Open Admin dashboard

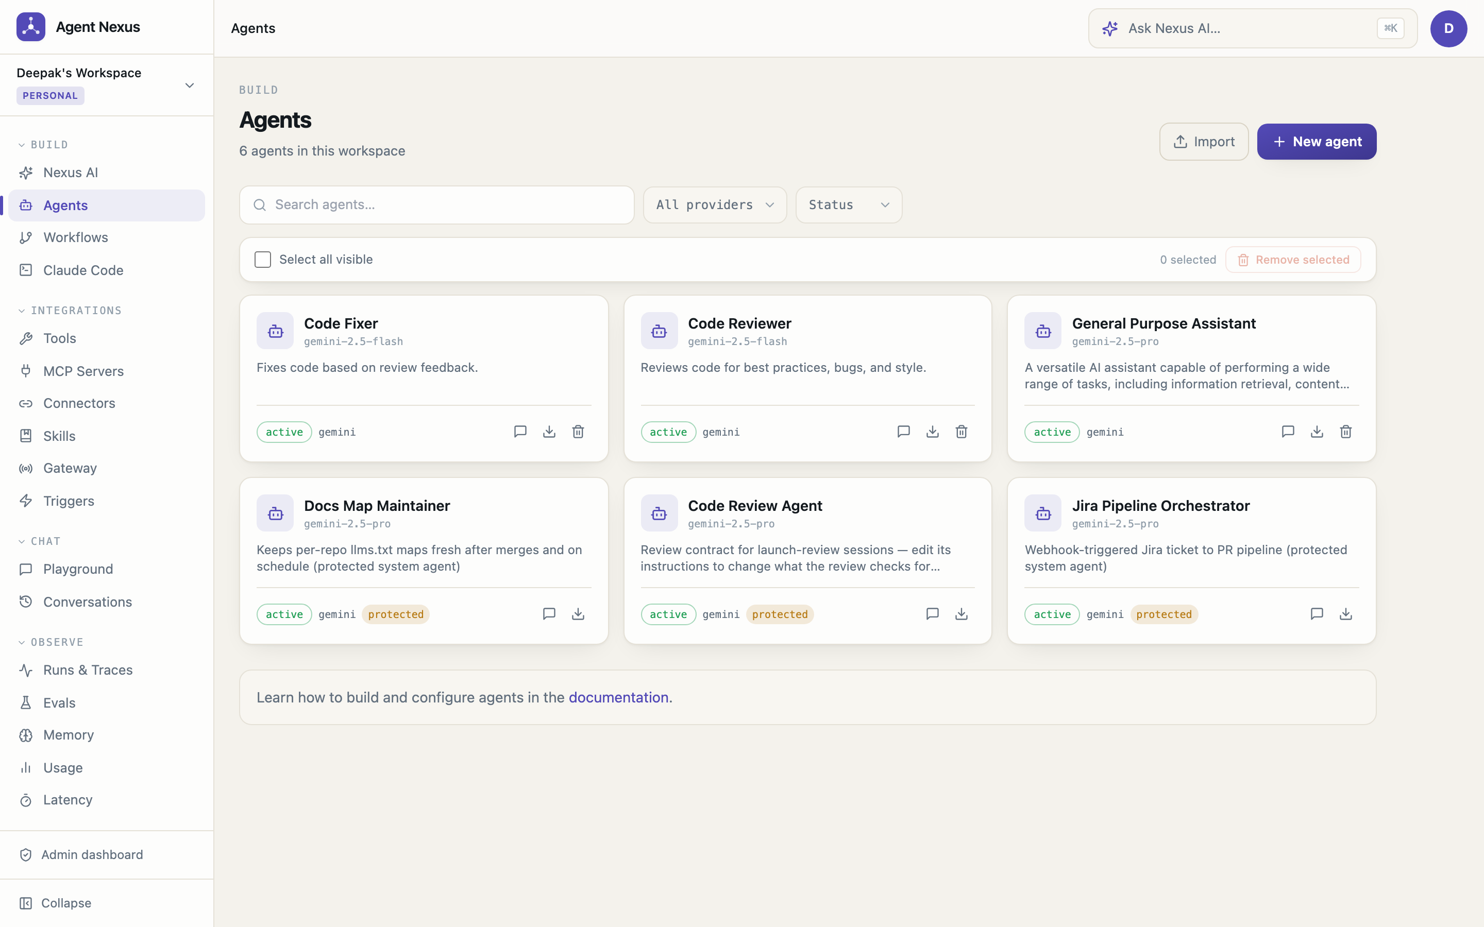[x=107, y=855]
